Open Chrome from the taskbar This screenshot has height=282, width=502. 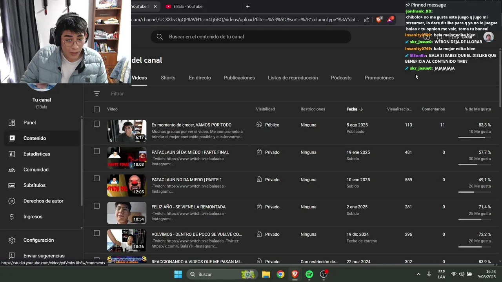pyautogui.click(x=280, y=274)
